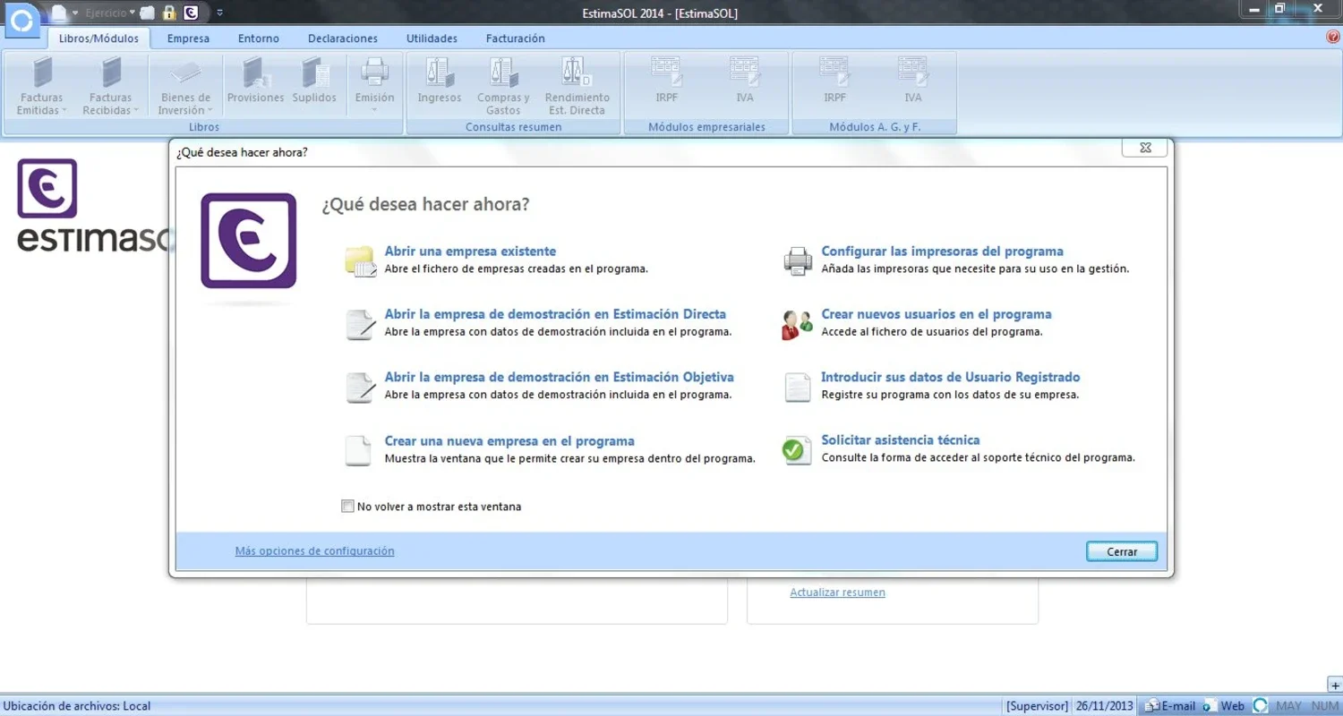Open Más opciones de configuración link
The image size is (1343, 716).
pos(314,551)
